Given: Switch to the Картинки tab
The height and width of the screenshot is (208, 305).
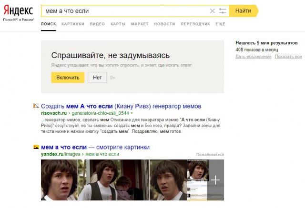Looking at the screenshot, I should tap(72, 23).
